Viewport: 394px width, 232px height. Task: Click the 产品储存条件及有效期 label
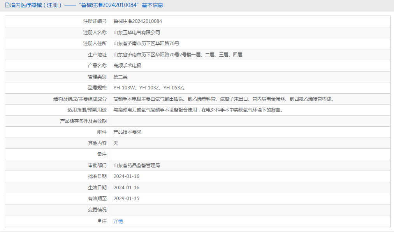pos(83,121)
